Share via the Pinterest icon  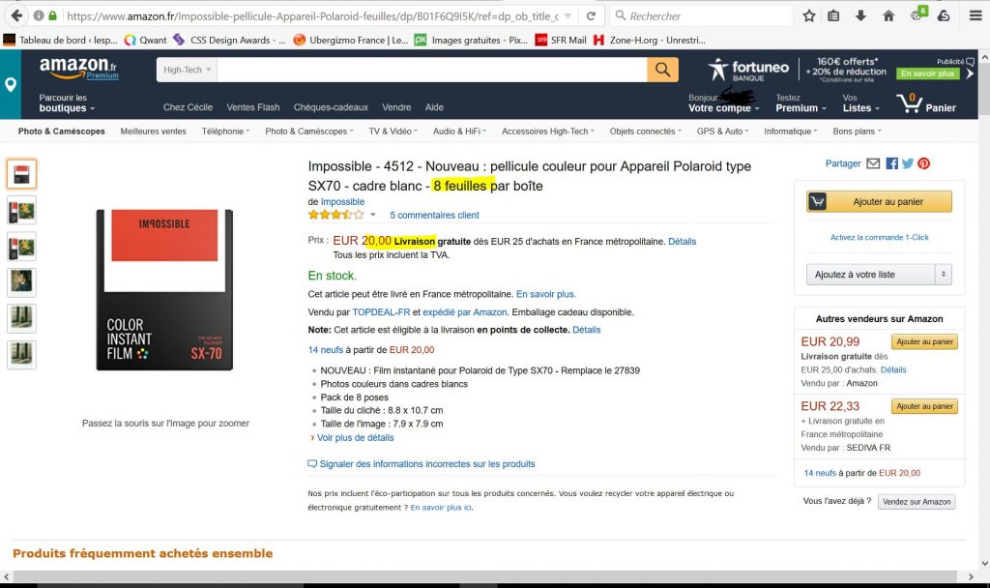923,163
